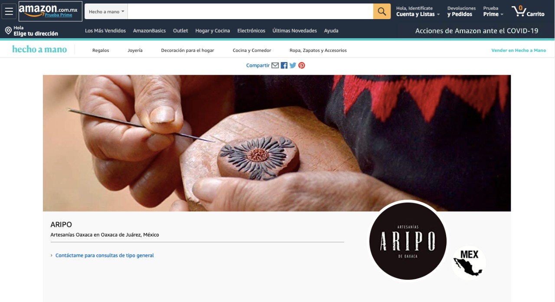Image resolution: width=555 pixels, height=302 pixels.
Task: Select Los Más Vendidos menu item
Action: click(x=105, y=31)
